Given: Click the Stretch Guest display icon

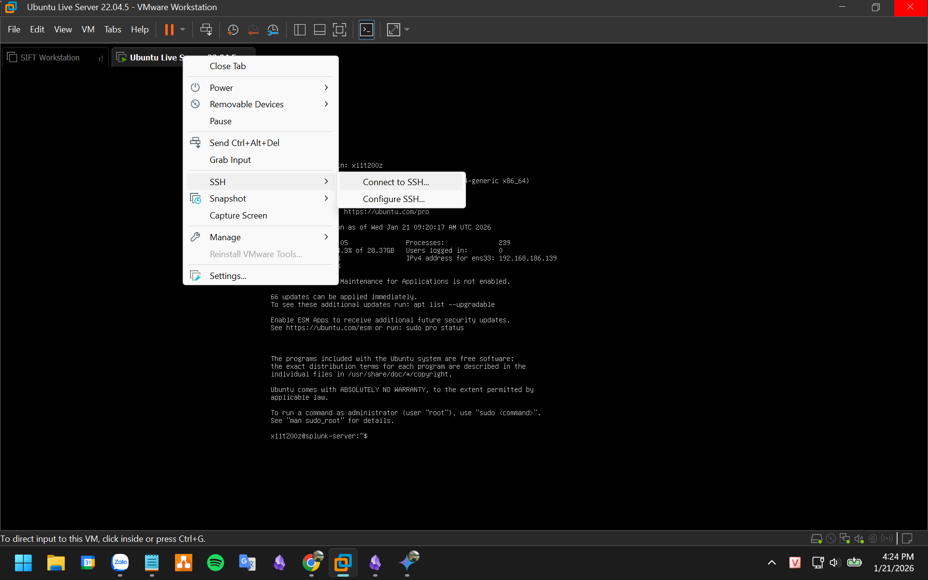Looking at the screenshot, I should click(x=393, y=30).
